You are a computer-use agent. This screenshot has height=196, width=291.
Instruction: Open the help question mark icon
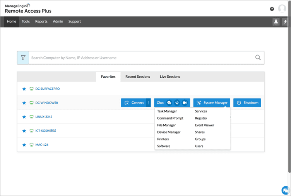[x=272, y=9]
